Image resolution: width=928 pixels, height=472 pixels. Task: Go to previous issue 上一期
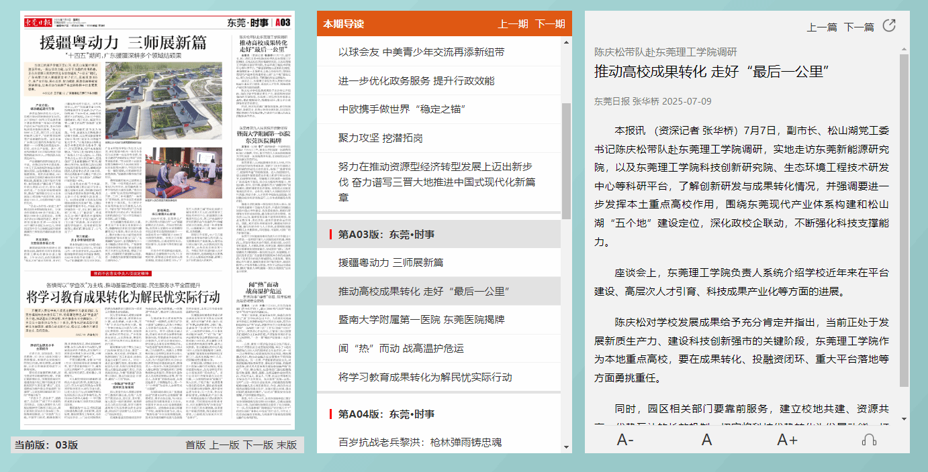tap(513, 24)
